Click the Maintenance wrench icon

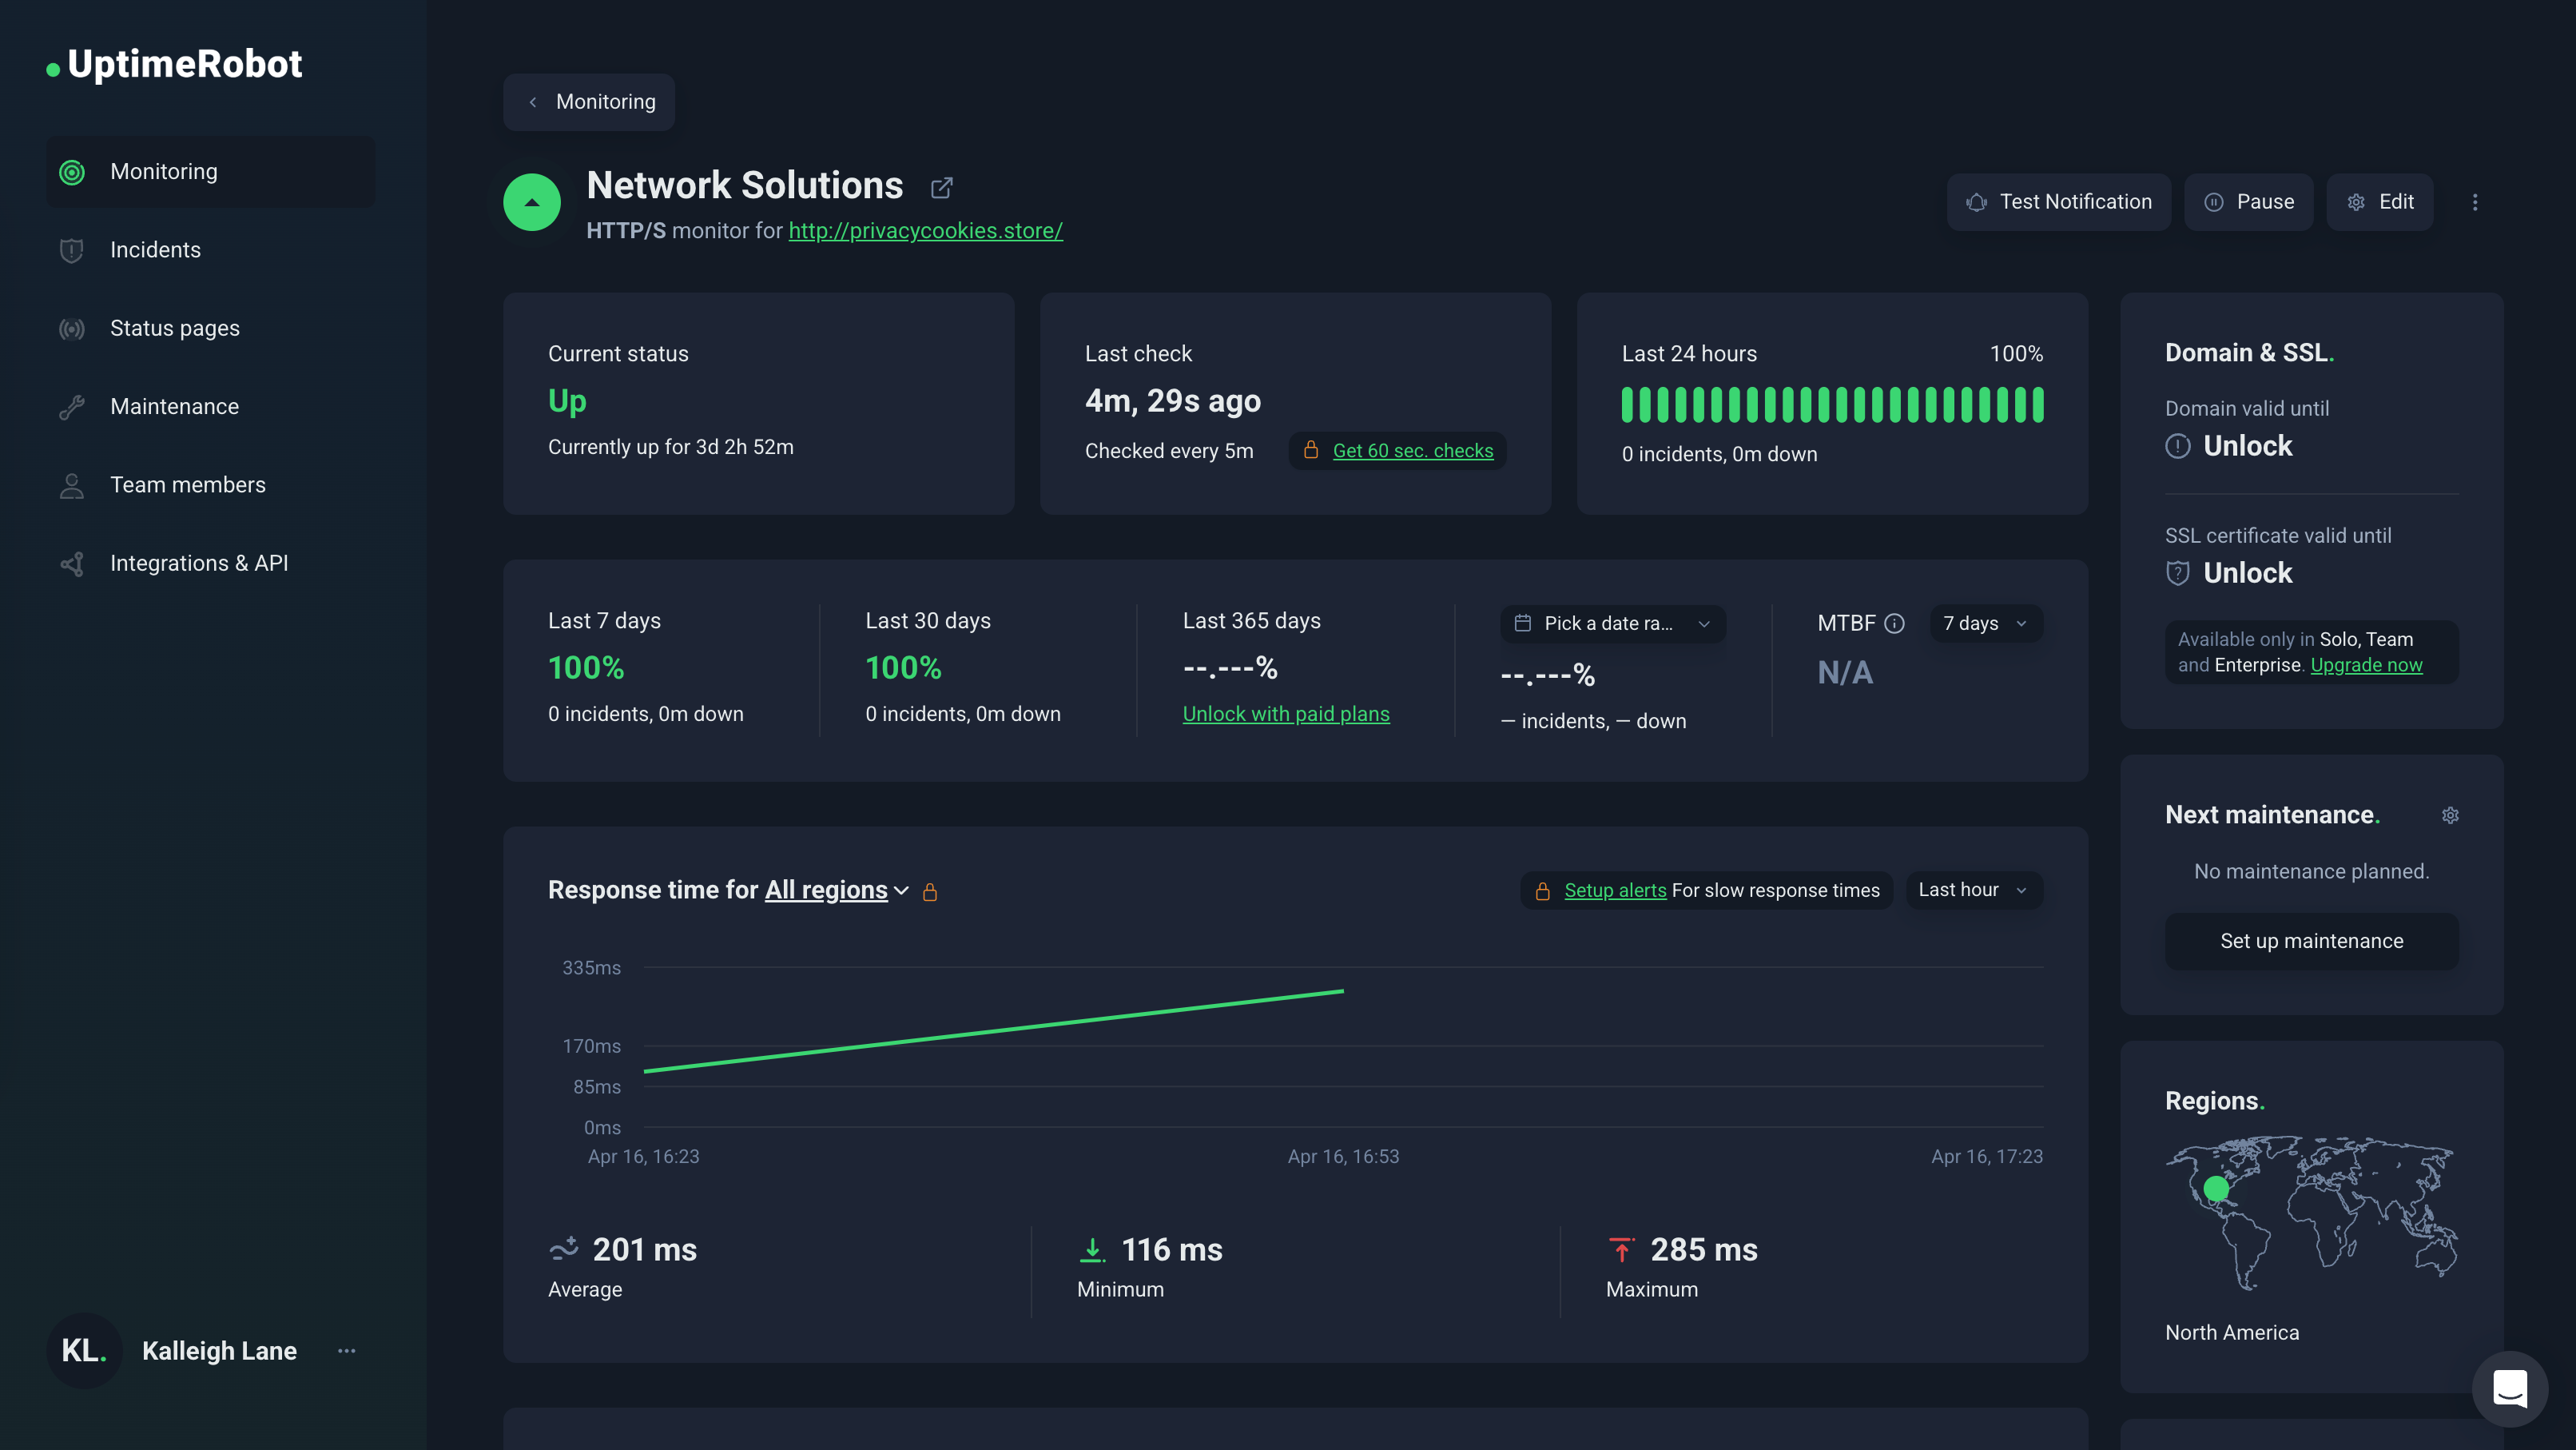pos(72,406)
